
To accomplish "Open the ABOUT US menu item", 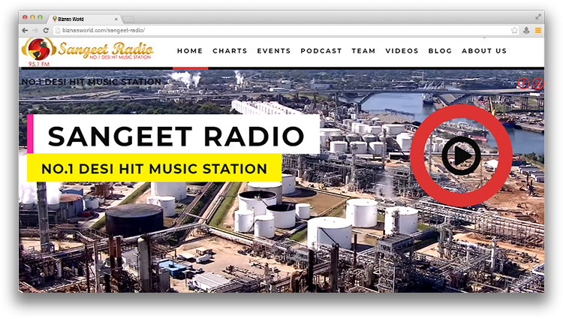I will pyautogui.click(x=484, y=51).
